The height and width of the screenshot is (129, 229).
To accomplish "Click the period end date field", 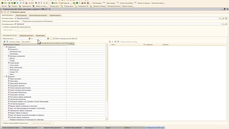I will [x=40, y=39].
